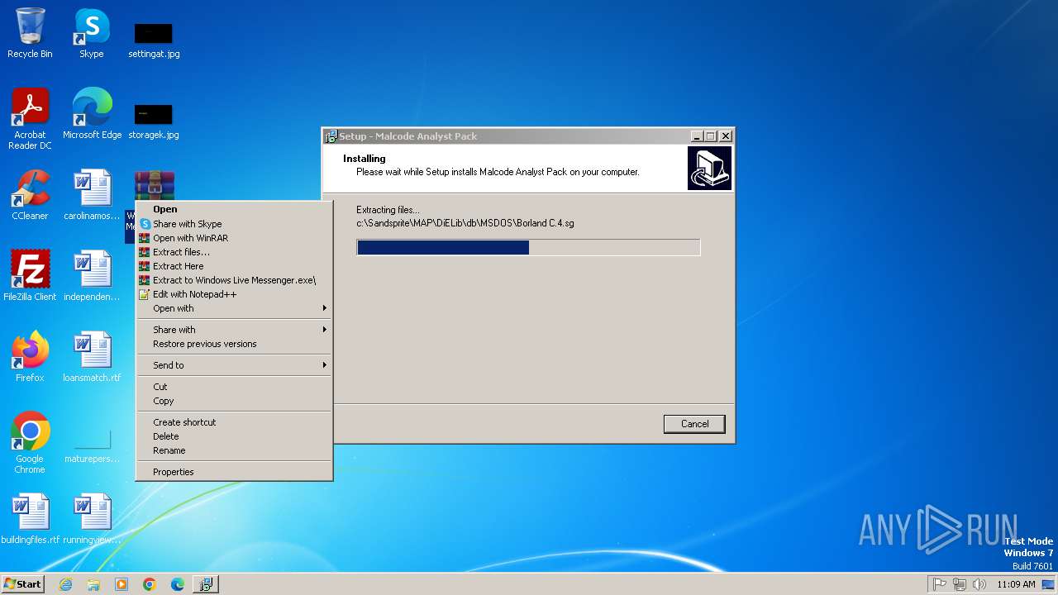The width and height of the screenshot is (1058, 595).
Task: Choose Delete in the context menu
Action: 234,436
